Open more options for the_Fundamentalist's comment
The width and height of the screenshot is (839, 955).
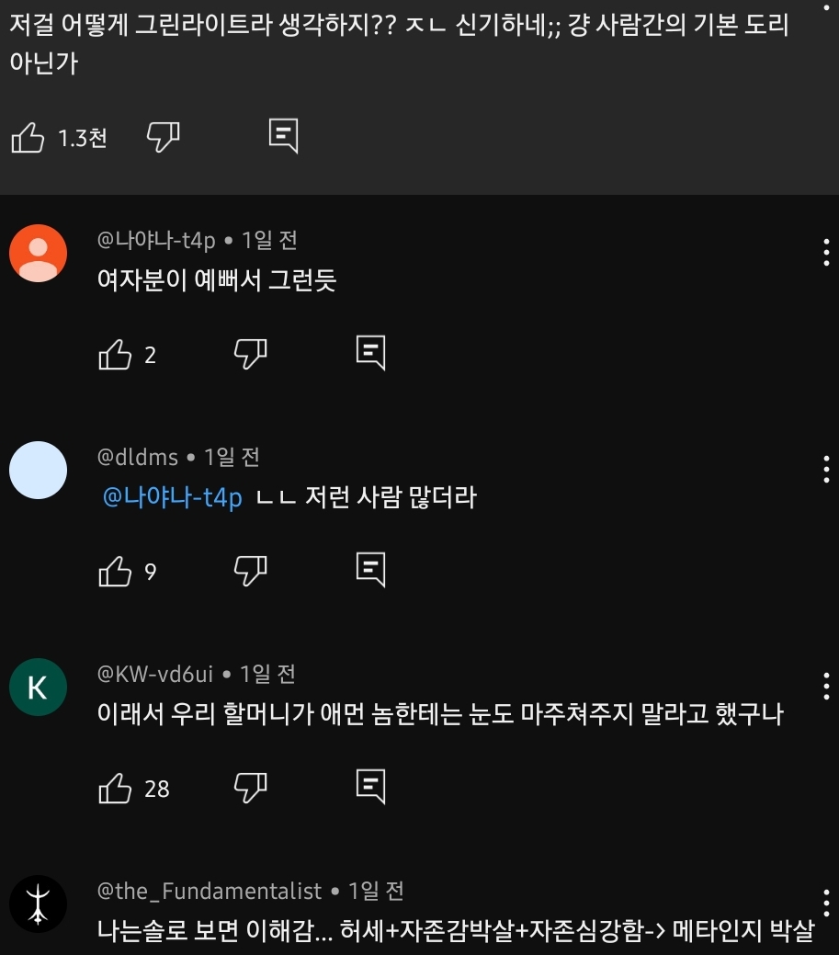[826, 903]
